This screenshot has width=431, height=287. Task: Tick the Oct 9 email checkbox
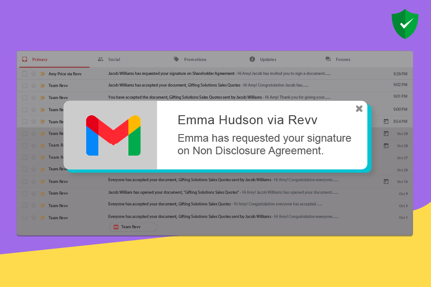[25, 193]
